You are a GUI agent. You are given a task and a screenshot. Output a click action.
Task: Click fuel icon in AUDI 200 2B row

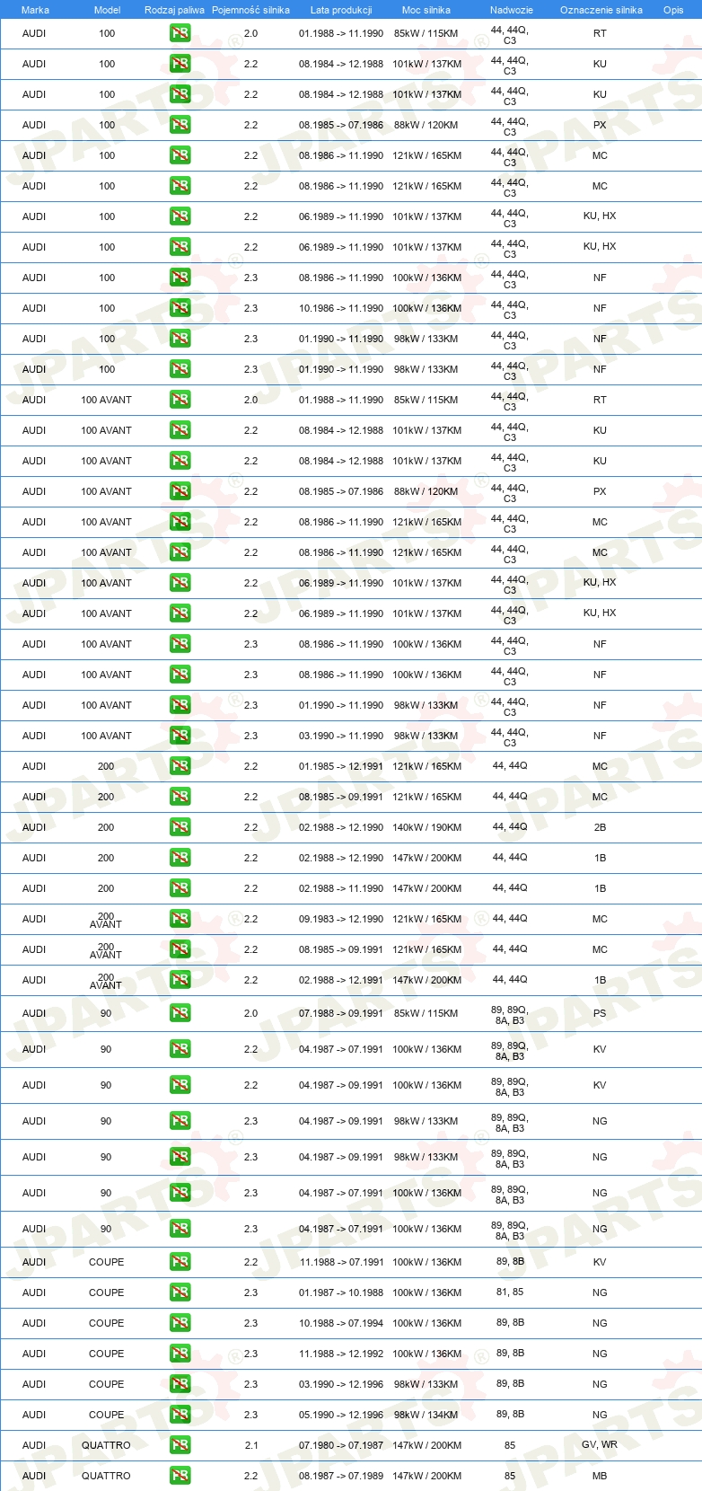(180, 827)
